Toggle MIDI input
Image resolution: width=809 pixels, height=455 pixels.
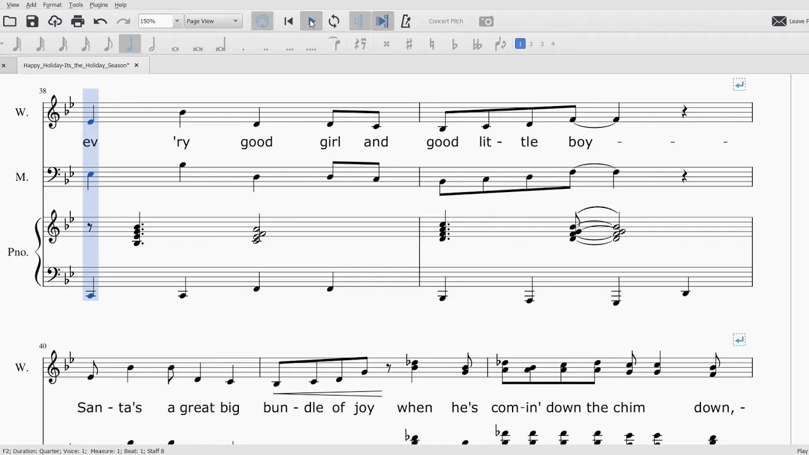point(262,21)
